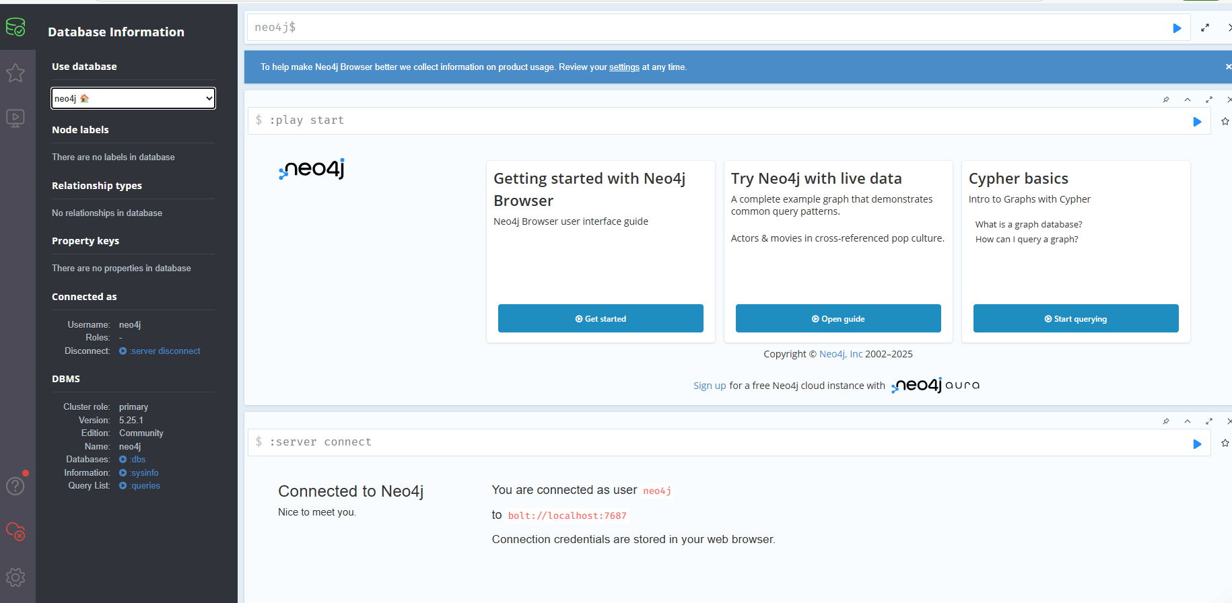This screenshot has height=603, width=1232.
Task: Click the Property keys heading
Action: (85, 241)
